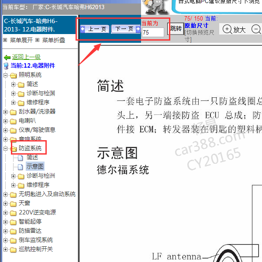Go to previous page with 上一页 button

pos(95,29)
